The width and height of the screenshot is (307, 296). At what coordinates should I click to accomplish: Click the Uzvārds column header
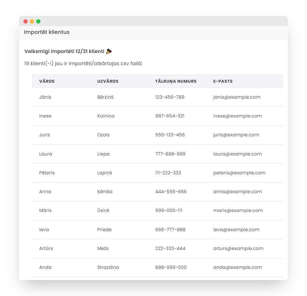point(108,81)
